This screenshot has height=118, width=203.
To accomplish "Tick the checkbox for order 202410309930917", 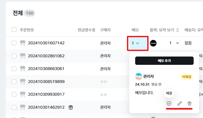I will coord(14,94).
